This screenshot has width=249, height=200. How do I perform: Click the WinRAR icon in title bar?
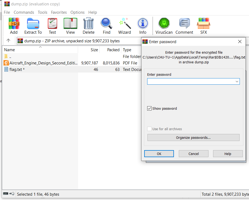click(7, 4)
